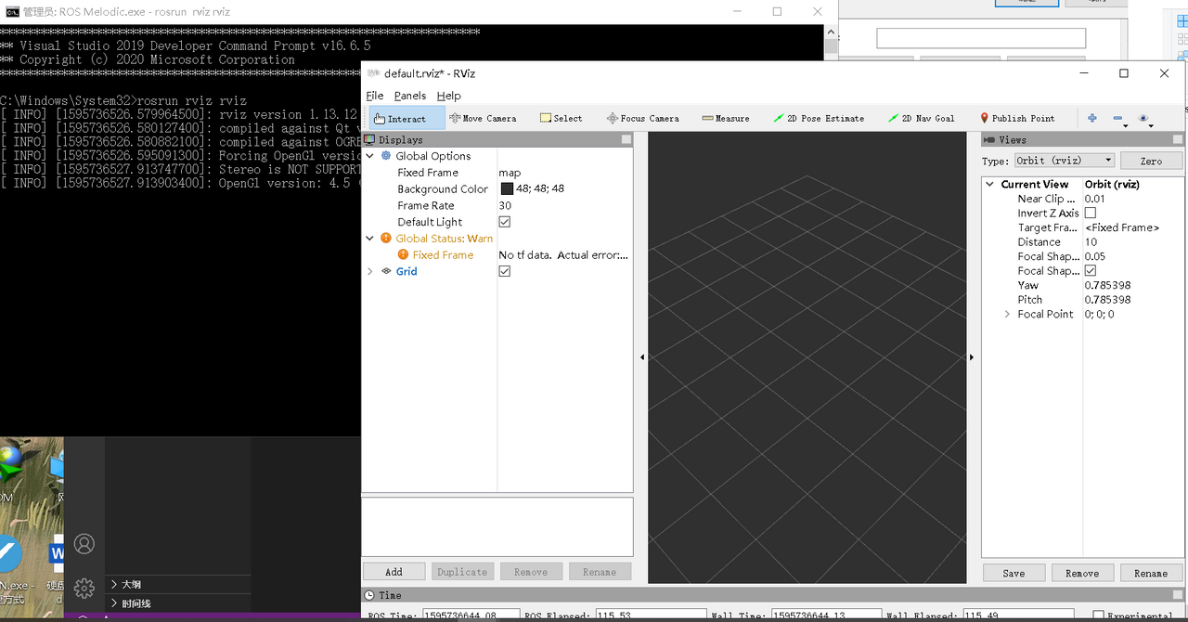Open the view Type dropdown showing Orbit
The image size is (1188, 622).
pos(1064,160)
